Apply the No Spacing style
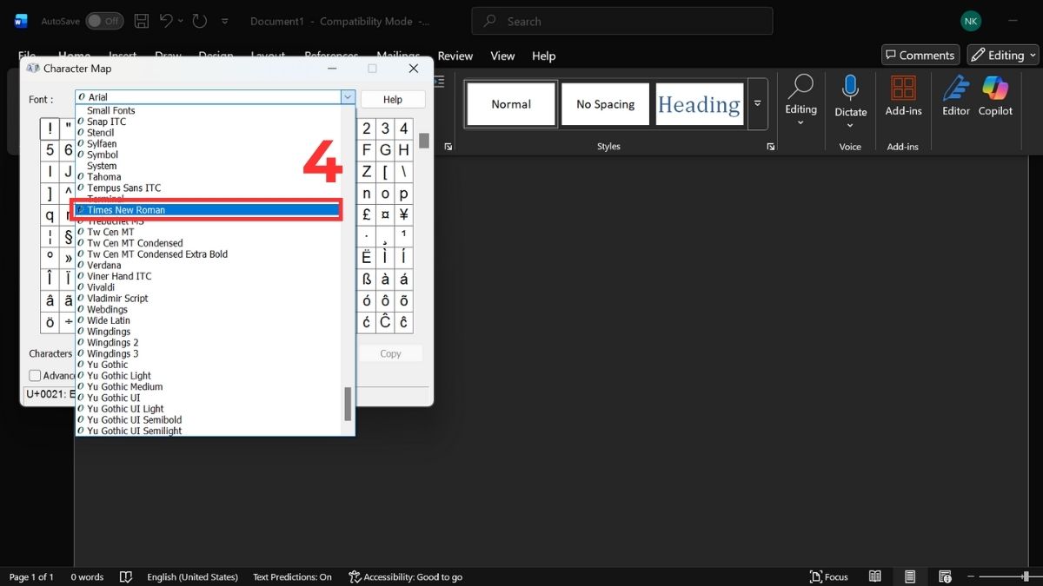Viewport: 1043px width, 586px height. pos(605,104)
